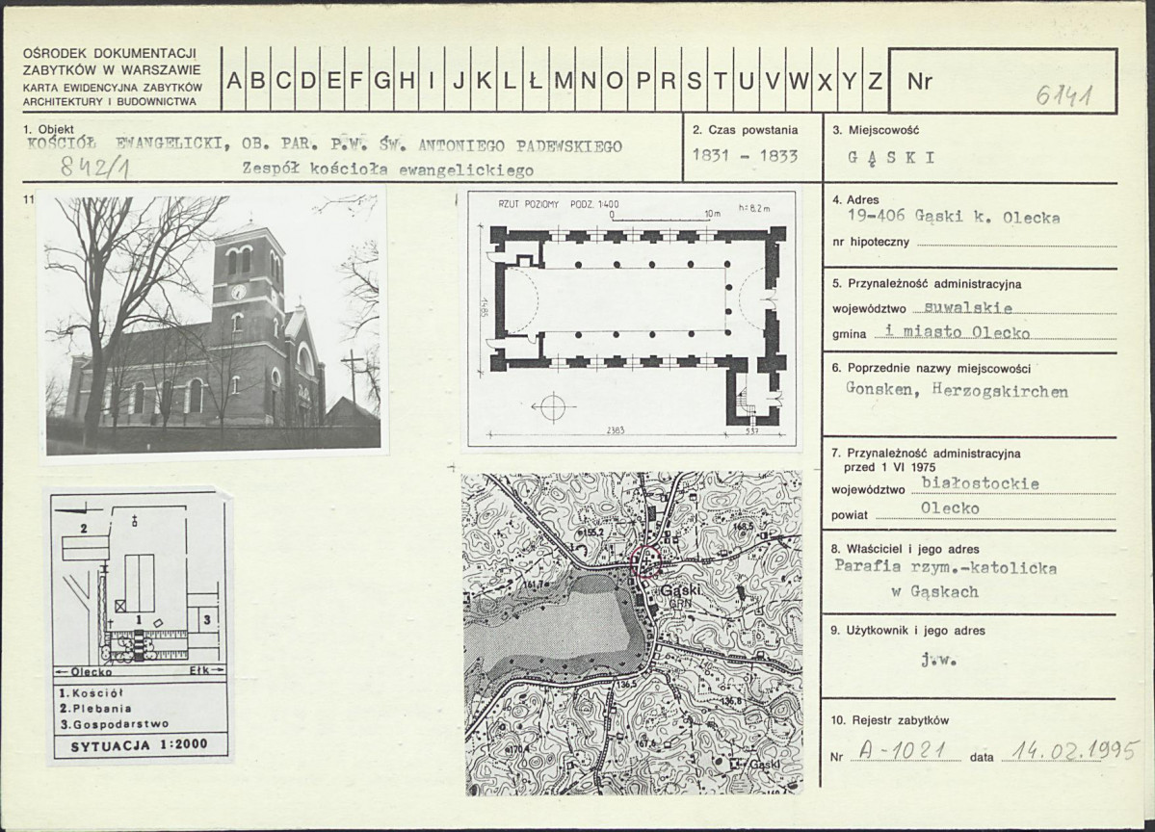Viewport: 1155px width, 832px height.
Task: Click the Miejscowość field value GĄSKI
Action: 891,158
